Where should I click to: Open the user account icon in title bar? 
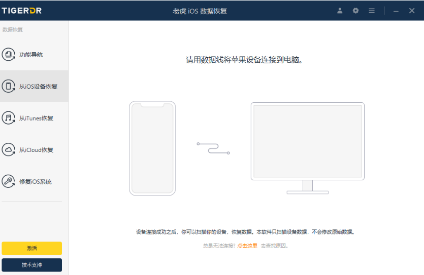pyautogui.click(x=340, y=11)
